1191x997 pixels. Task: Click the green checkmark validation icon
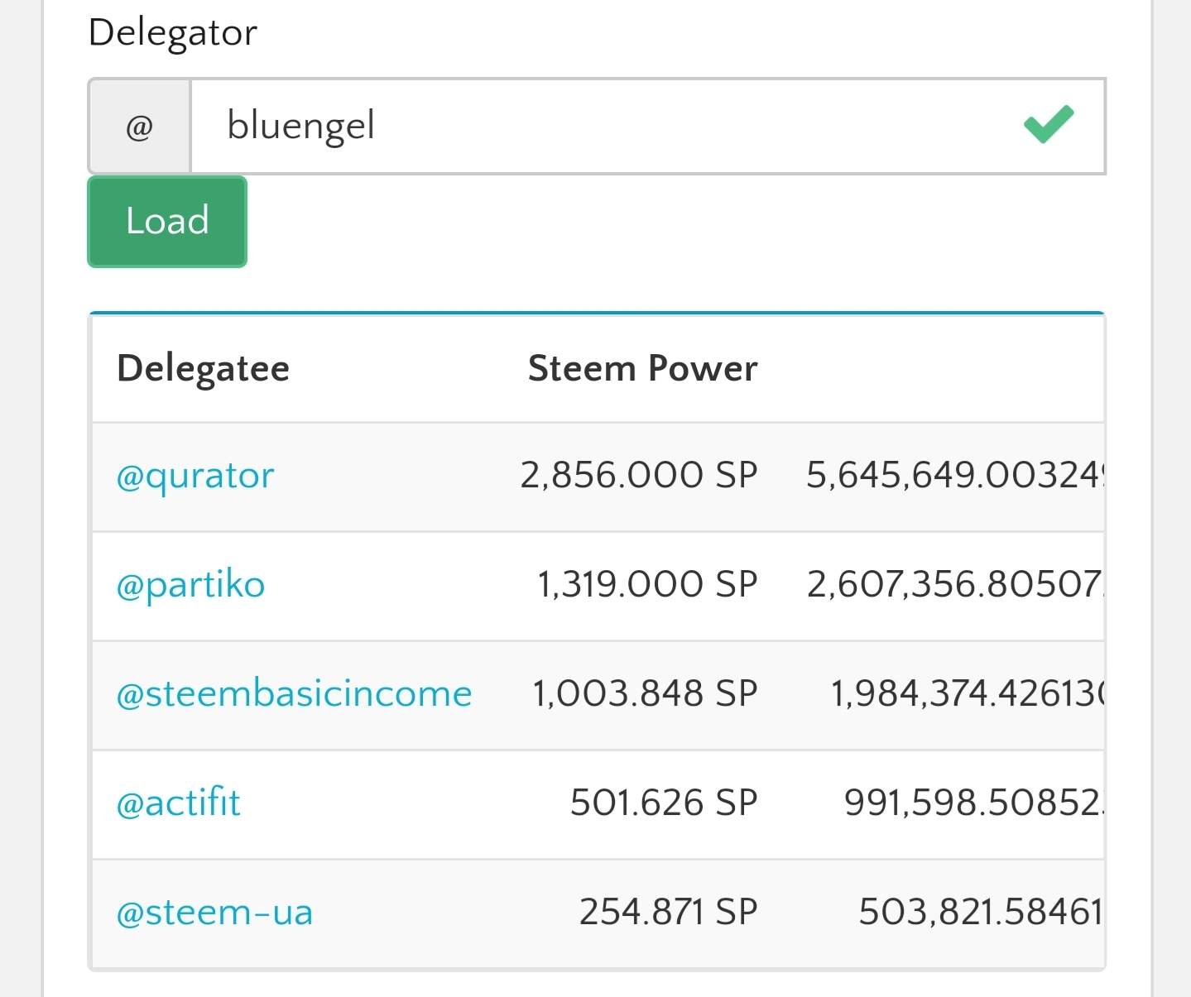(x=1048, y=125)
